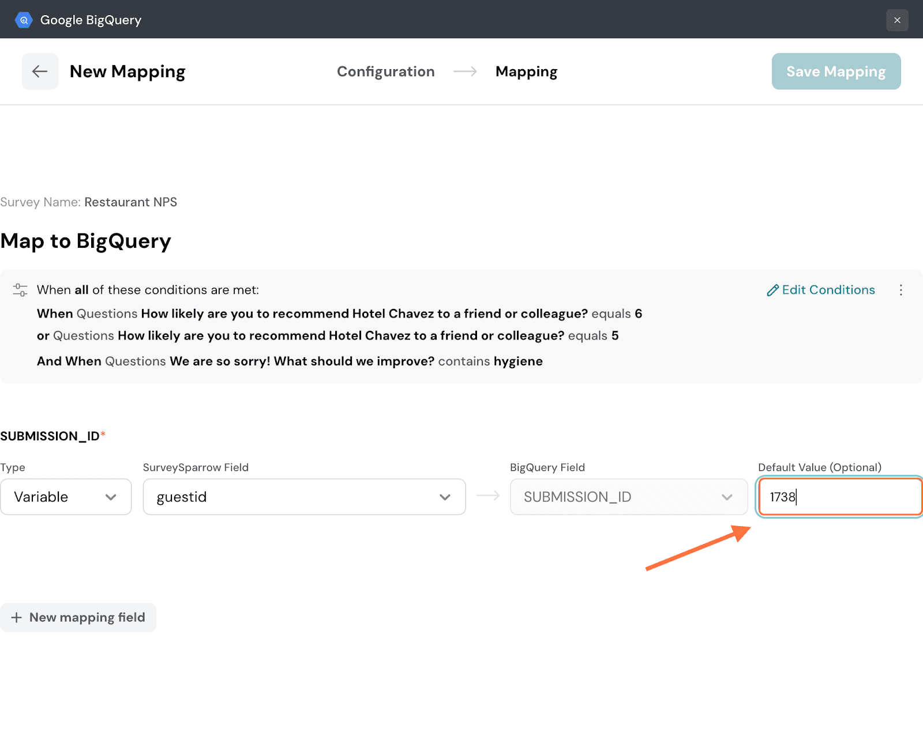Click the Restaurant NPS survey name
The image size is (923, 752).
click(x=130, y=202)
